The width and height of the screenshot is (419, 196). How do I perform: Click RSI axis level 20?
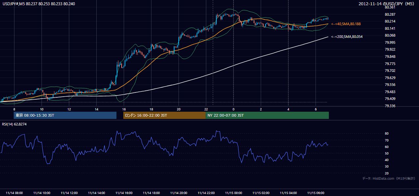387,173
